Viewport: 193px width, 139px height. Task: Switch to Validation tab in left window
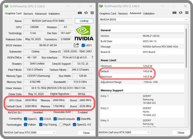point(54,14)
